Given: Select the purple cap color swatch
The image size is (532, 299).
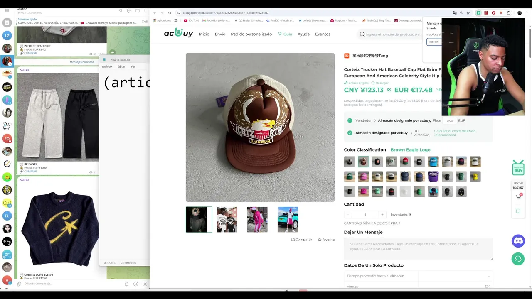Looking at the screenshot, I should [433, 176].
